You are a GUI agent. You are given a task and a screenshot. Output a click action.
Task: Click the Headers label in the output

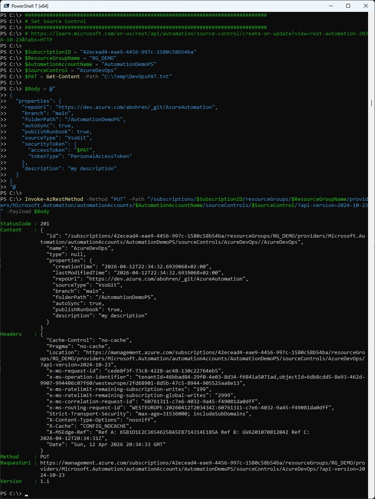[11, 334]
